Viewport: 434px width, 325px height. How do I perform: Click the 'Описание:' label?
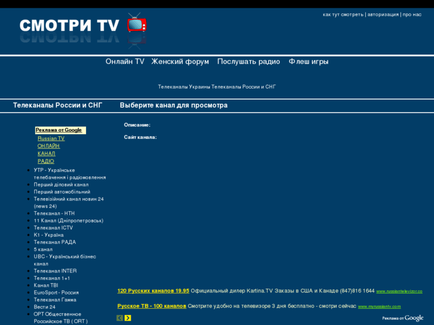click(137, 125)
